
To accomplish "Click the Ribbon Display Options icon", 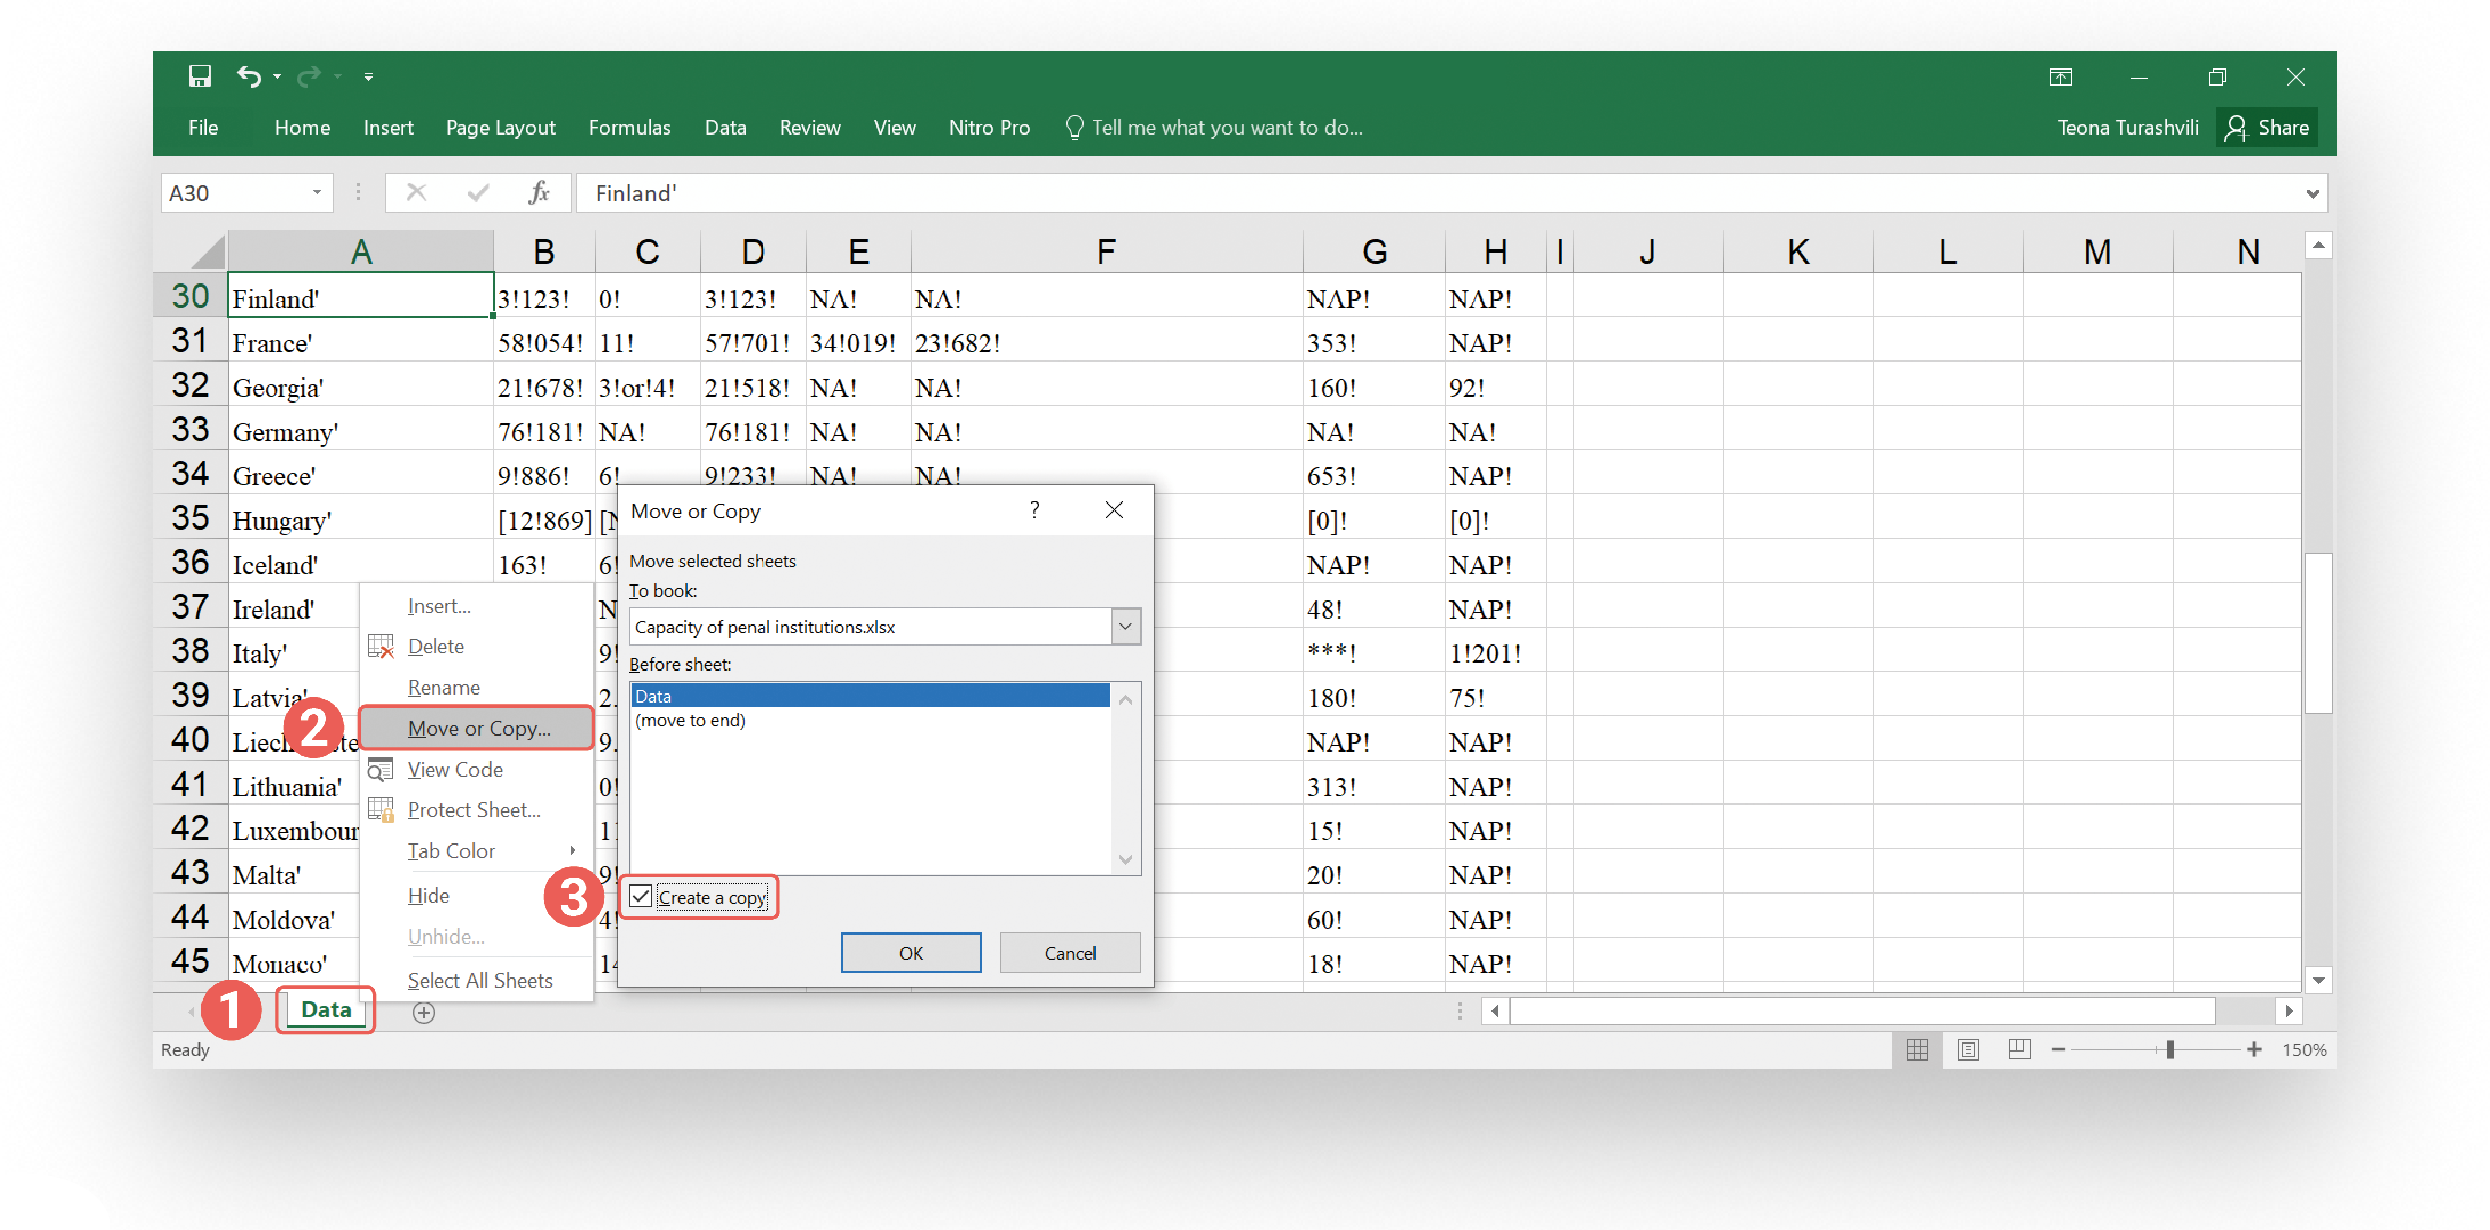I will (x=2060, y=78).
